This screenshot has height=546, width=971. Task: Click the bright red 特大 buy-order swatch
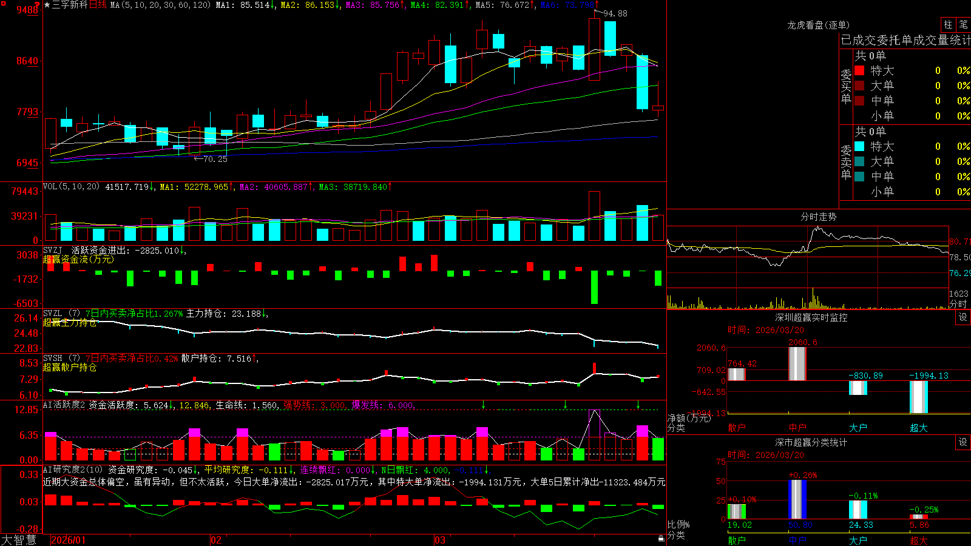click(859, 70)
